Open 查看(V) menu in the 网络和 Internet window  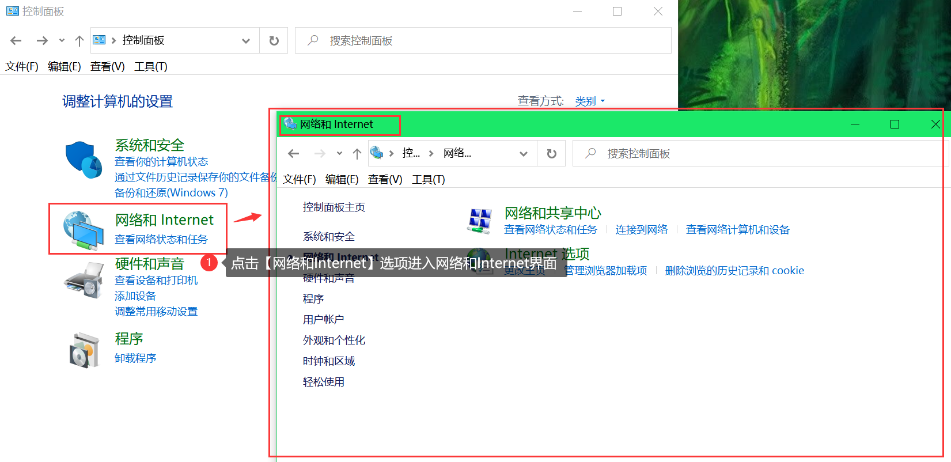pos(385,179)
